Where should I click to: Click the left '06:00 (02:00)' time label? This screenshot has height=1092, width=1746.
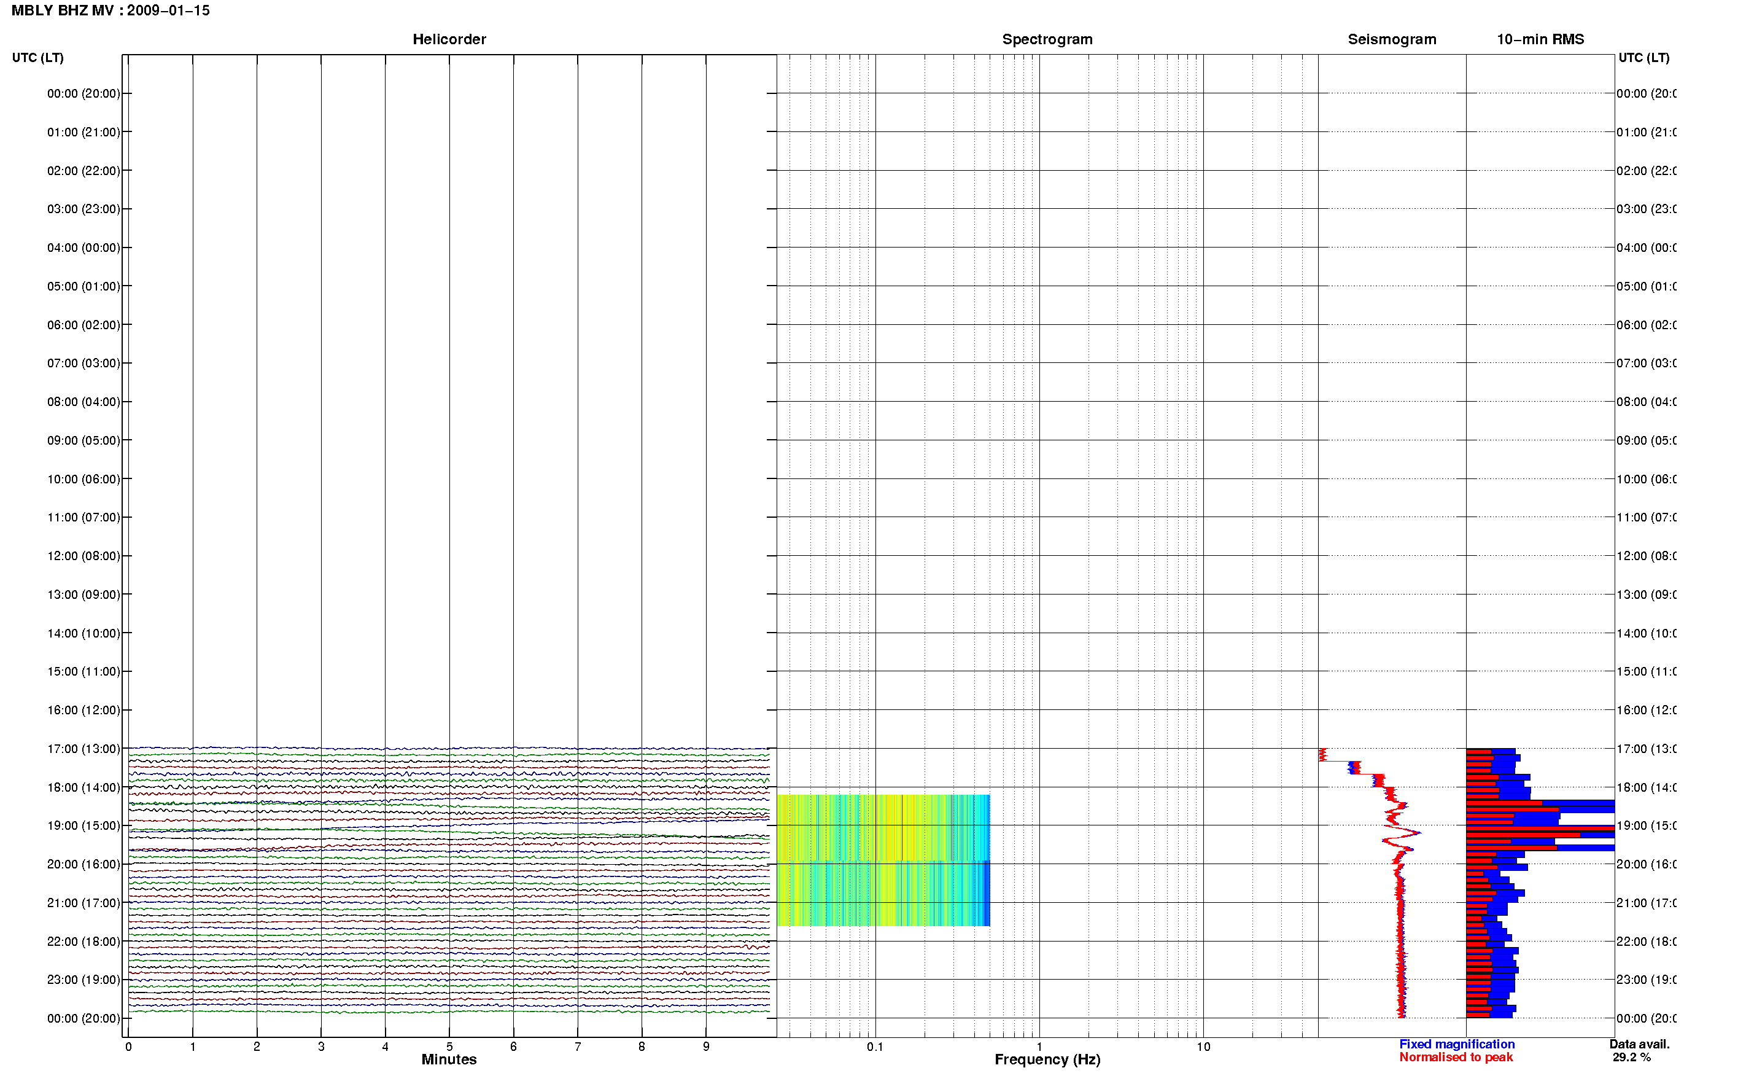(83, 325)
